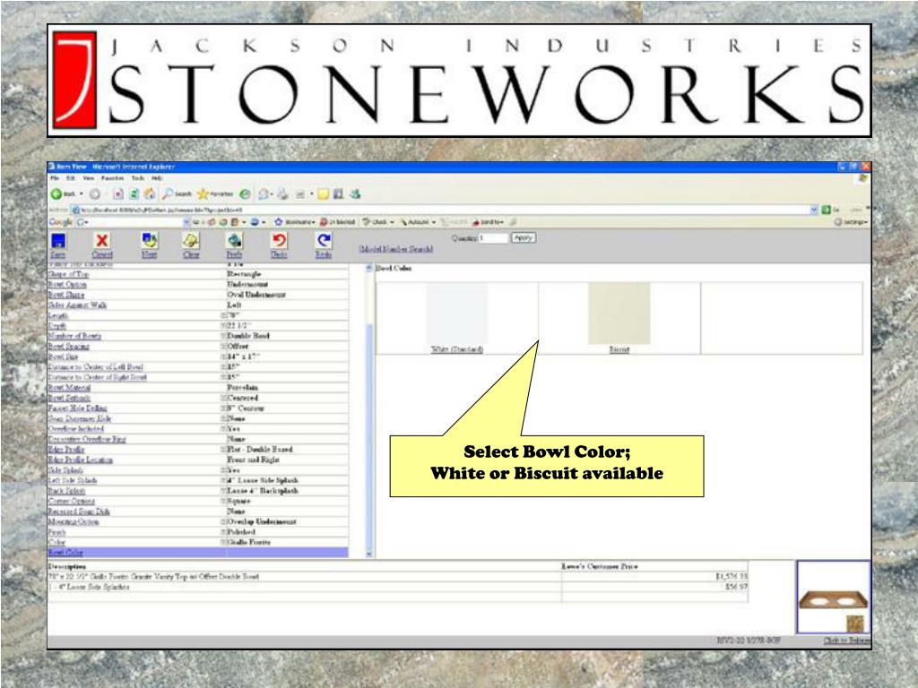Screen dimensions: 918x688
Task: Open the Back button history dropdown arrow
Action: (82, 193)
